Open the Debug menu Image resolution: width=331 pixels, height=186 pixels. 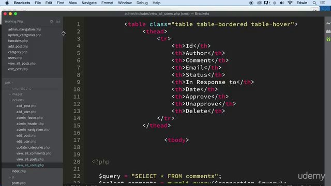click(142, 3)
